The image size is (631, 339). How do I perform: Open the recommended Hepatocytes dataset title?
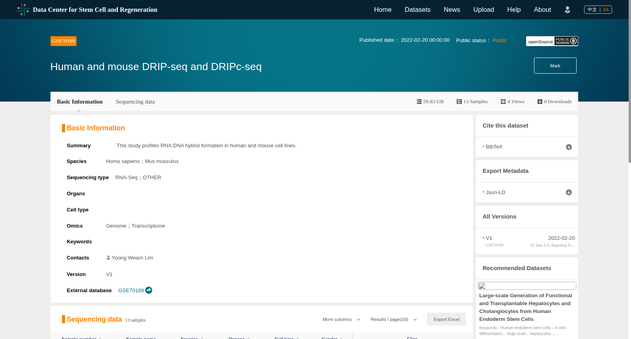[x=526, y=308]
